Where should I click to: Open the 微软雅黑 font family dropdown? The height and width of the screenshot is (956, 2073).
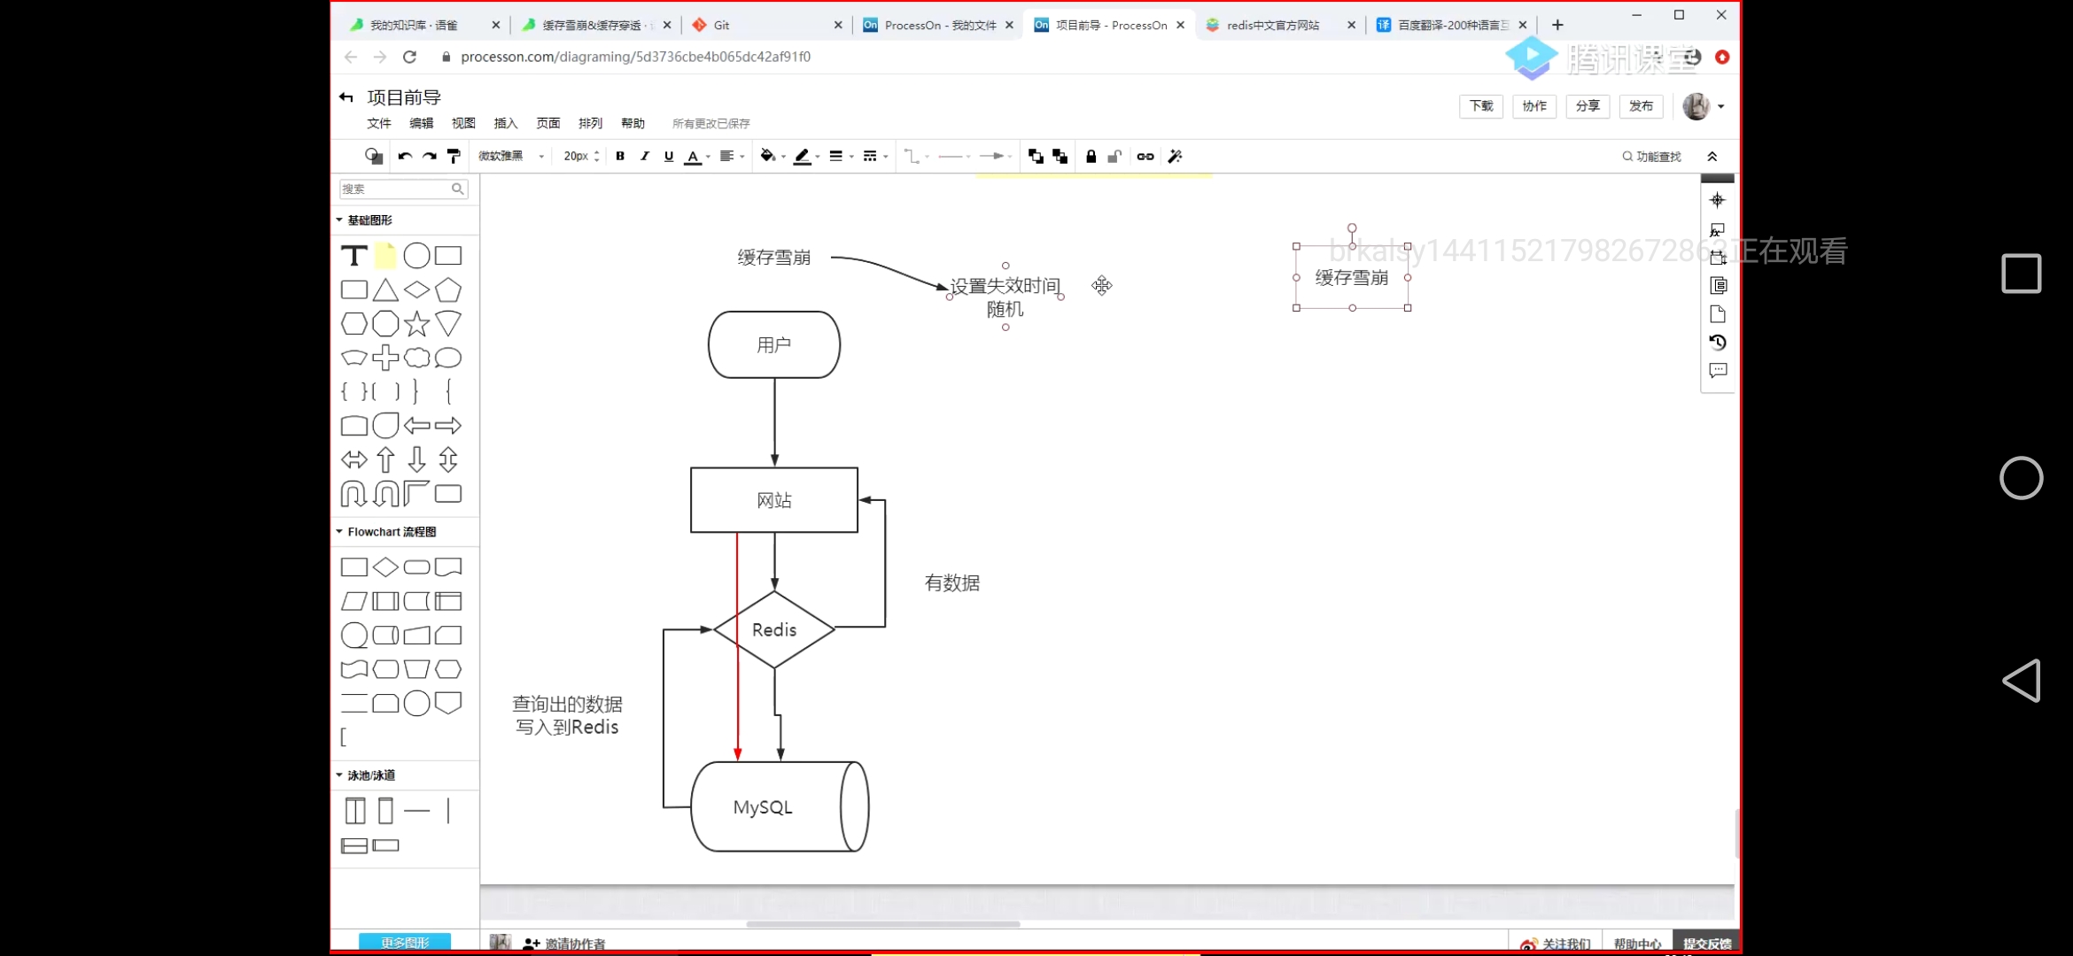coord(512,157)
